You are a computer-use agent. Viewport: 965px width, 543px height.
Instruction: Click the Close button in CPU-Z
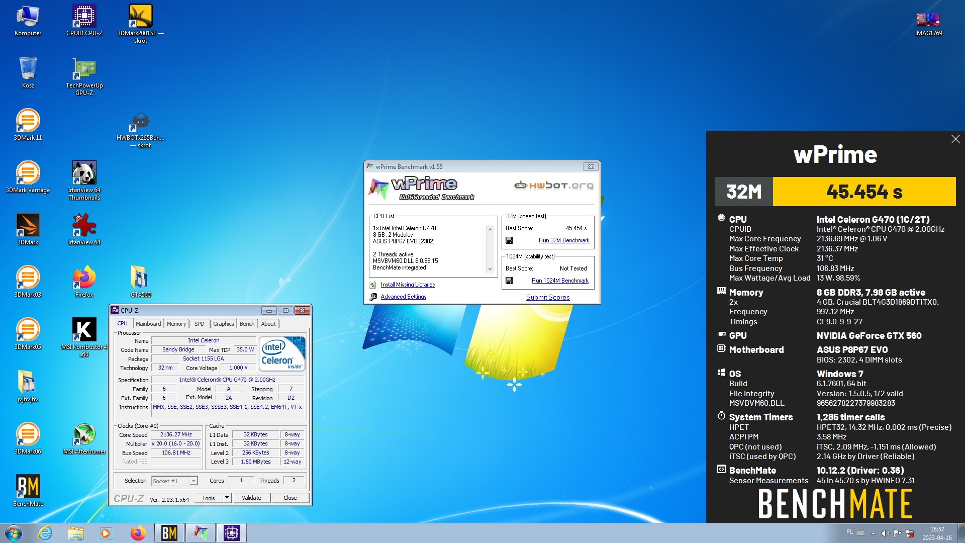pos(290,498)
